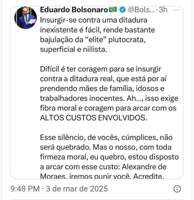Open the three-dot more options menu
The width and height of the screenshot is (194, 200).
coord(176,10)
